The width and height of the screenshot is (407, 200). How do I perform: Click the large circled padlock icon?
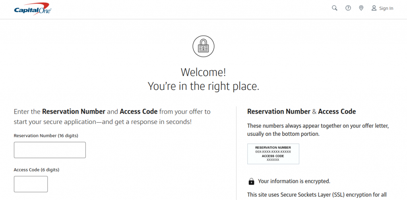pyautogui.click(x=203, y=47)
